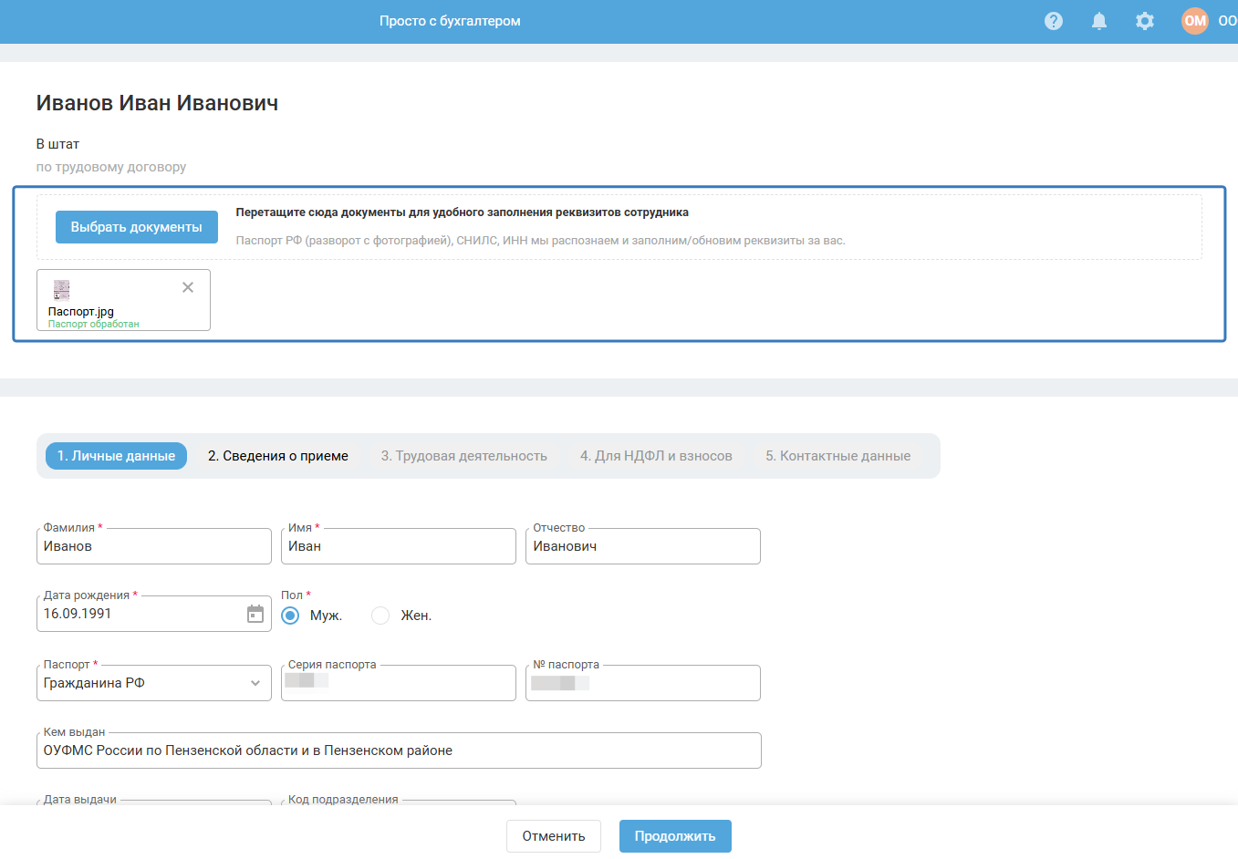Open notifications bell icon
This screenshot has height=859, width=1238.
[1099, 21]
